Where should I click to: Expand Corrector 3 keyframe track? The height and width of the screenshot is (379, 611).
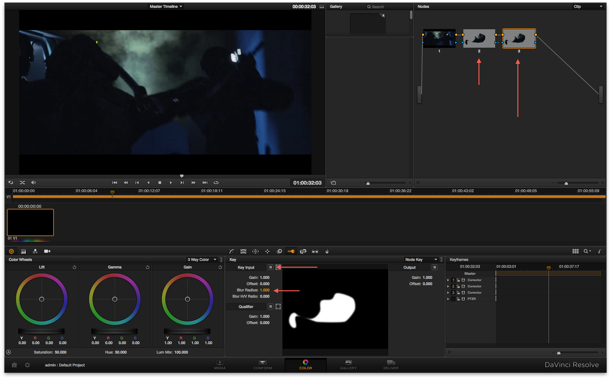448,293
